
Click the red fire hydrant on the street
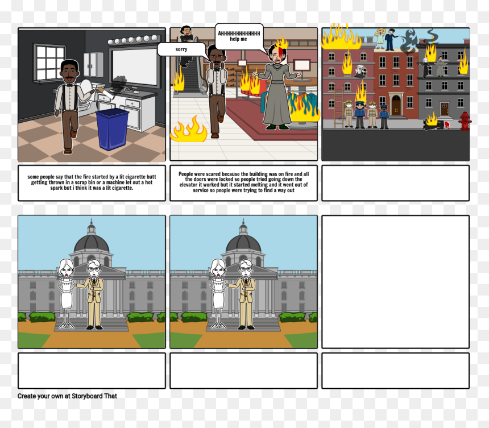pos(465,121)
